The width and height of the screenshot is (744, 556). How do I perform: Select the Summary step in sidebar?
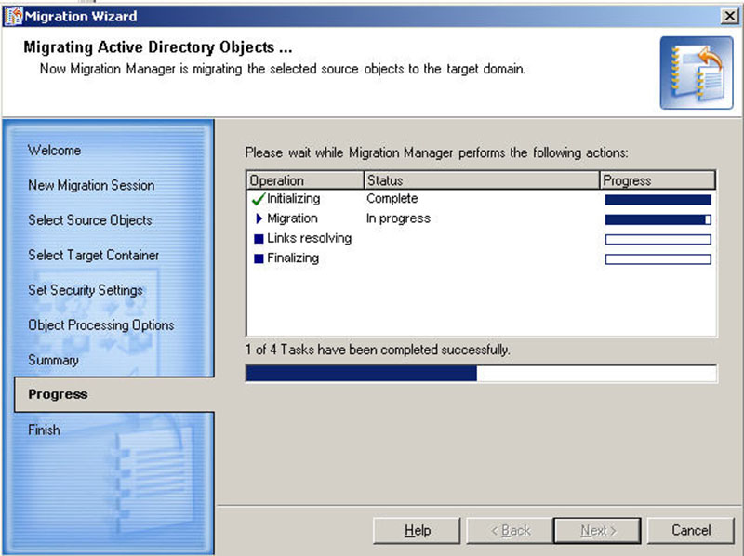(53, 360)
